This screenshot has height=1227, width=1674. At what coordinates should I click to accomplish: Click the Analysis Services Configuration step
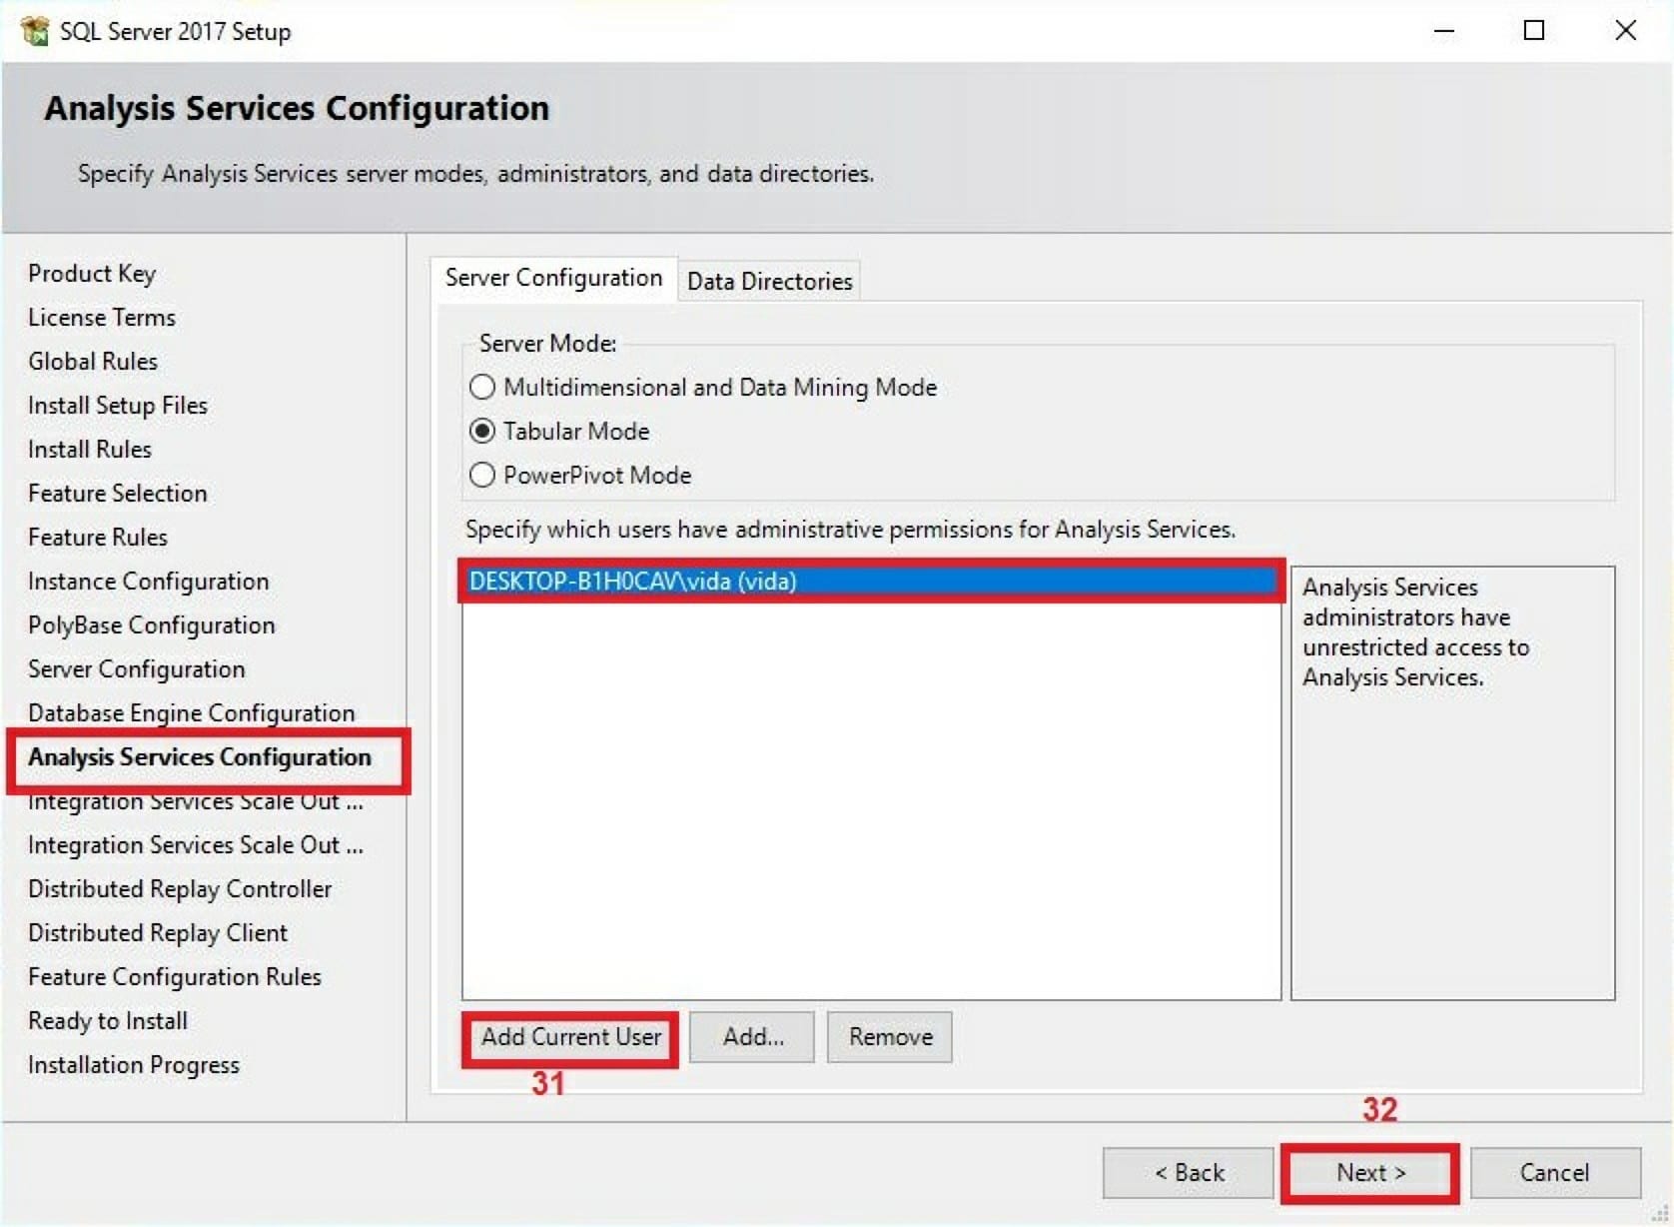tap(200, 757)
